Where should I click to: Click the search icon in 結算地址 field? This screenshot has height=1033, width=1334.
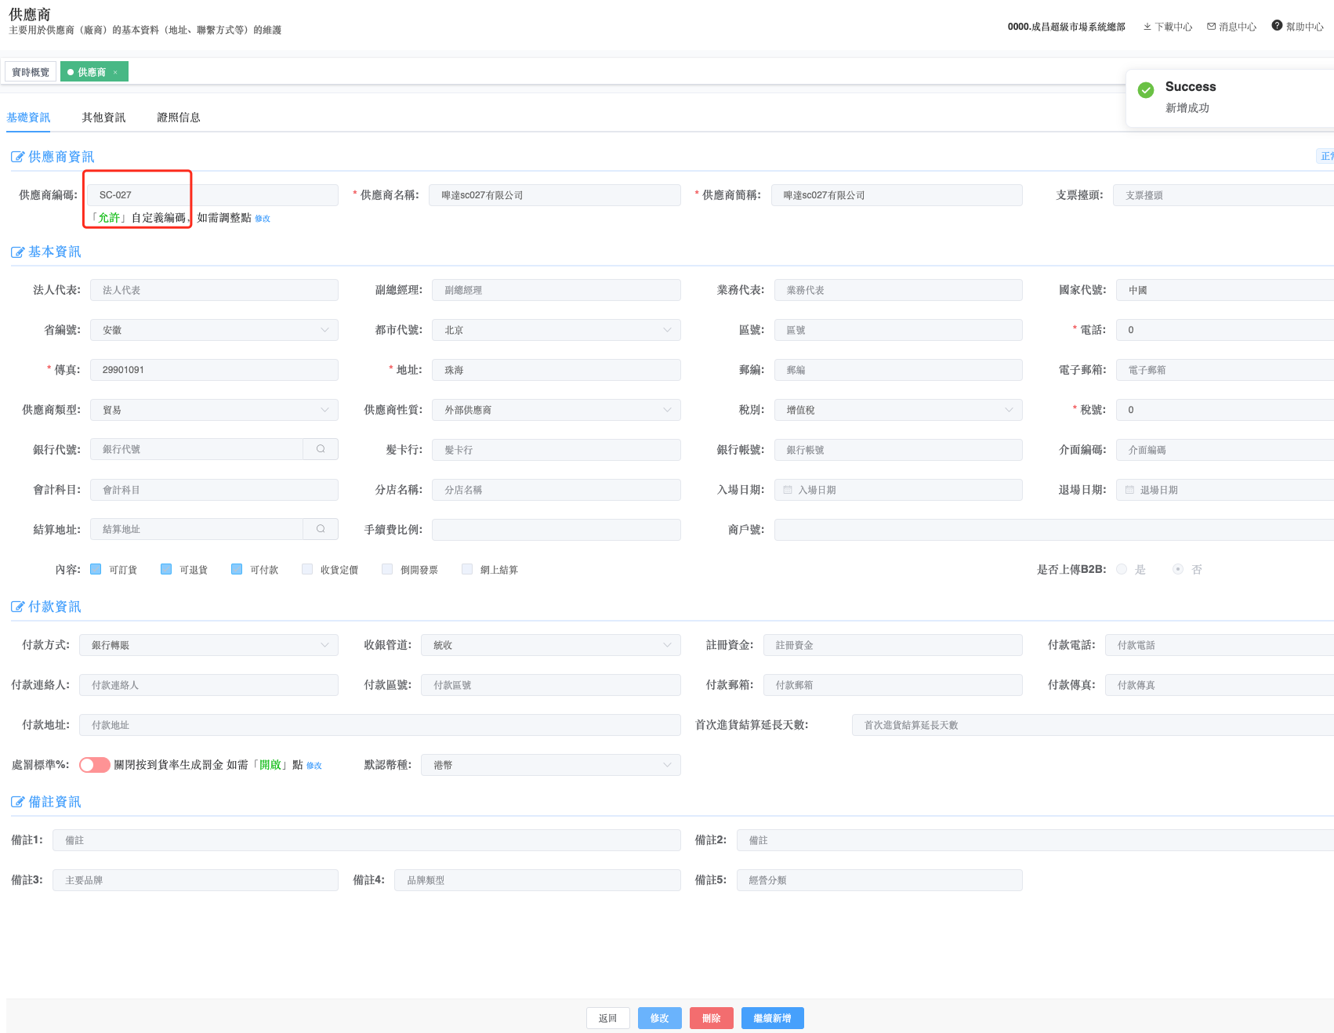[x=321, y=529]
